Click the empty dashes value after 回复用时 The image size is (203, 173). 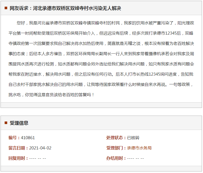pyautogui.click(x=38, y=158)
